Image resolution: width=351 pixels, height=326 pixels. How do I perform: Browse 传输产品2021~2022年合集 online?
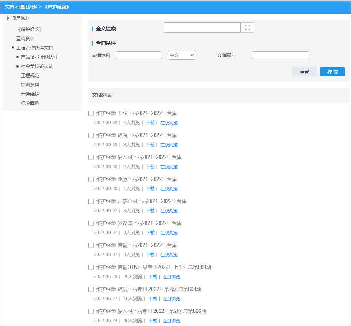tap(169, 255)
